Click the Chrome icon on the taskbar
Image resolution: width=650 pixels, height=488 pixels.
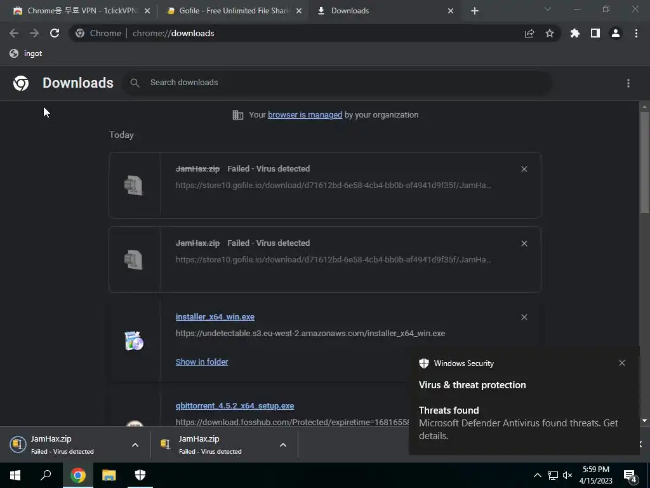click(78, 475)
